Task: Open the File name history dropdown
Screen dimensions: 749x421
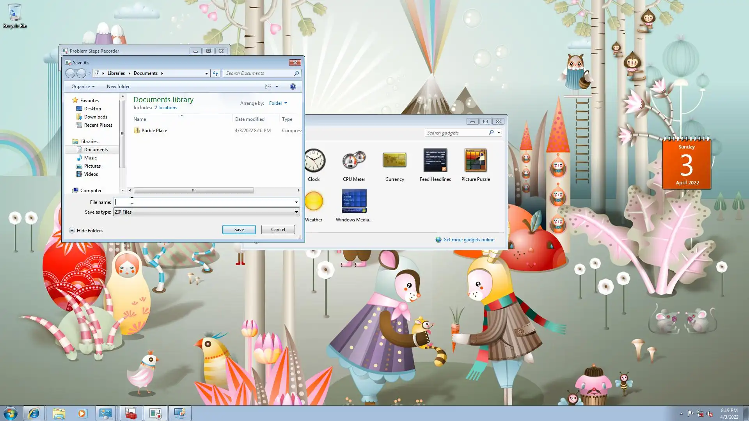Action: (296, 202)
